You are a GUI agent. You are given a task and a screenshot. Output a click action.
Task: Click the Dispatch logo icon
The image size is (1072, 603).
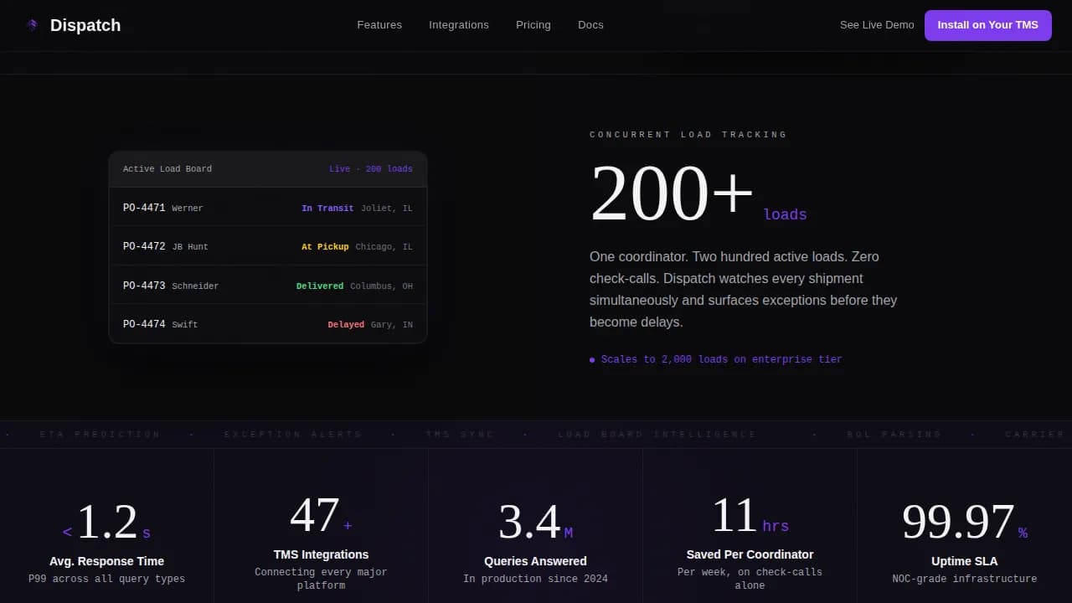(32, 25)
